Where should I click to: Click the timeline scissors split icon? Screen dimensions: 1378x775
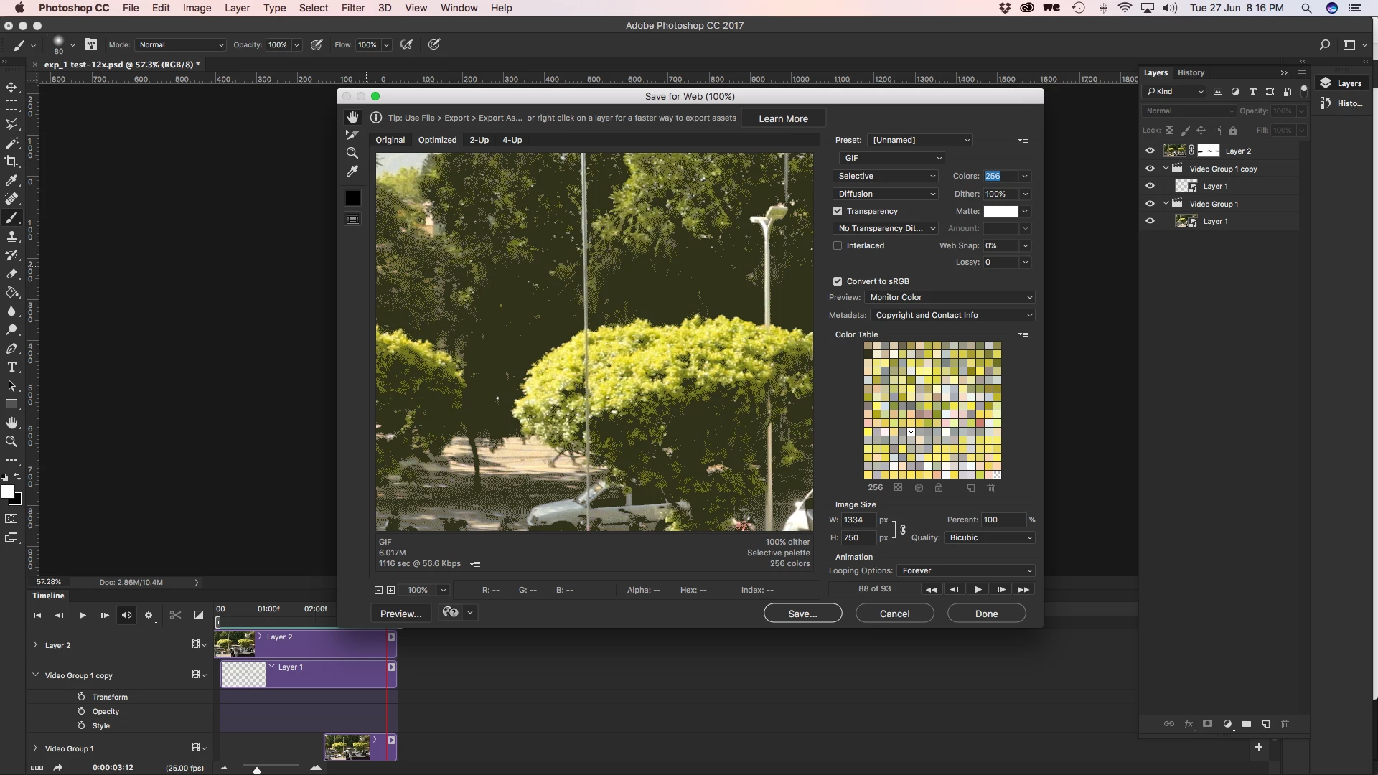point(175,615)
